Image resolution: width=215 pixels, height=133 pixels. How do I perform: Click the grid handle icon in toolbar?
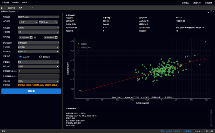point(2,8)
